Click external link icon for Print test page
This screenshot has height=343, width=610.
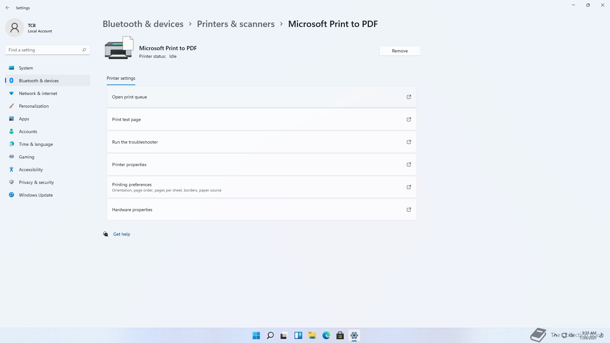[x=409, y=119]
